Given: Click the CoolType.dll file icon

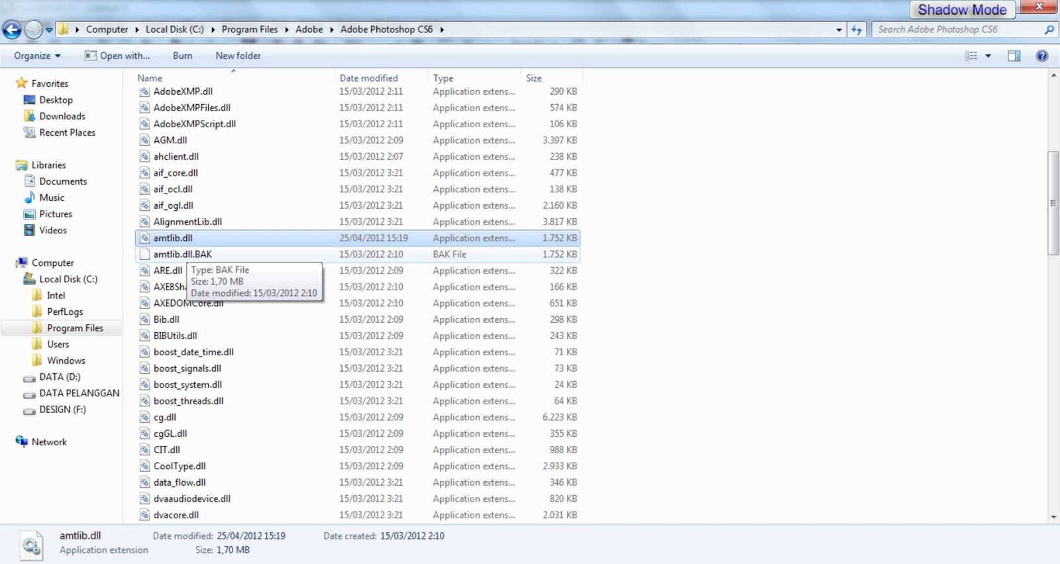Looking at the screenshot, I should point(144,467).
